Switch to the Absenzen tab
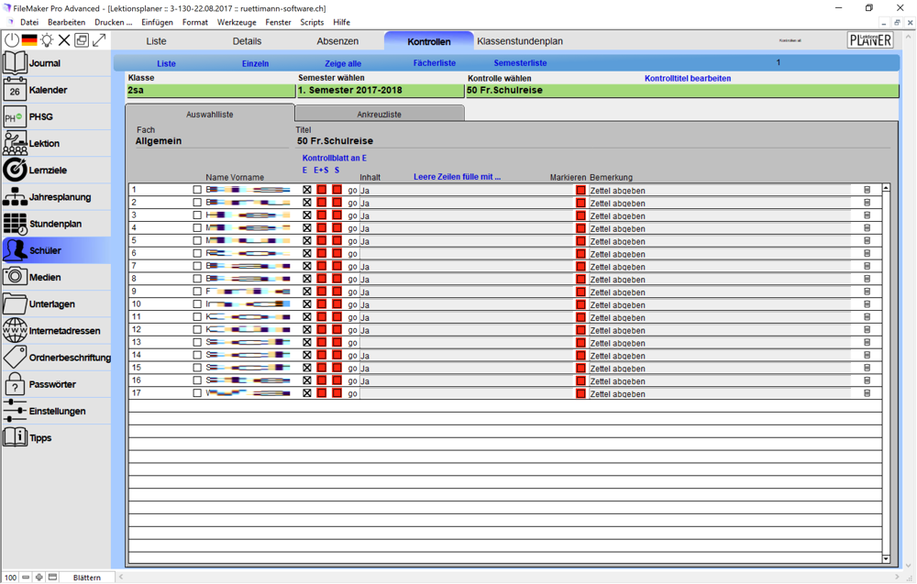 click(337, 41)
